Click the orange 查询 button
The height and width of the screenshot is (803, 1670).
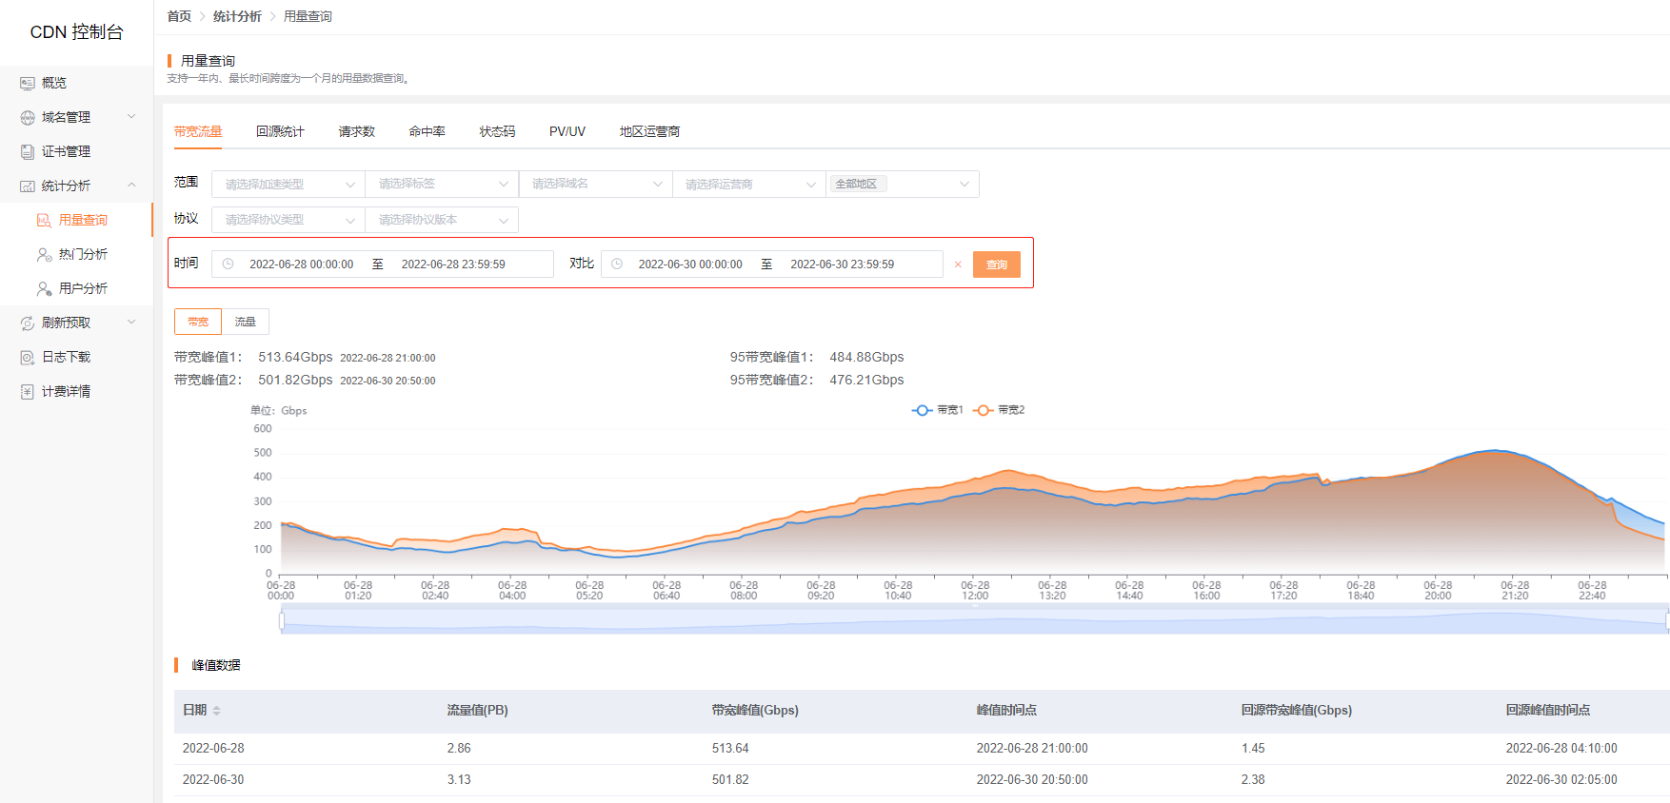point(996,265)
